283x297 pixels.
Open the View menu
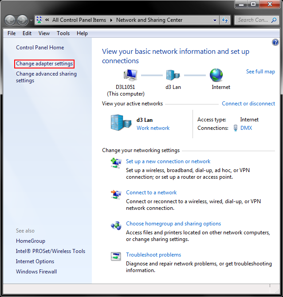44,33
